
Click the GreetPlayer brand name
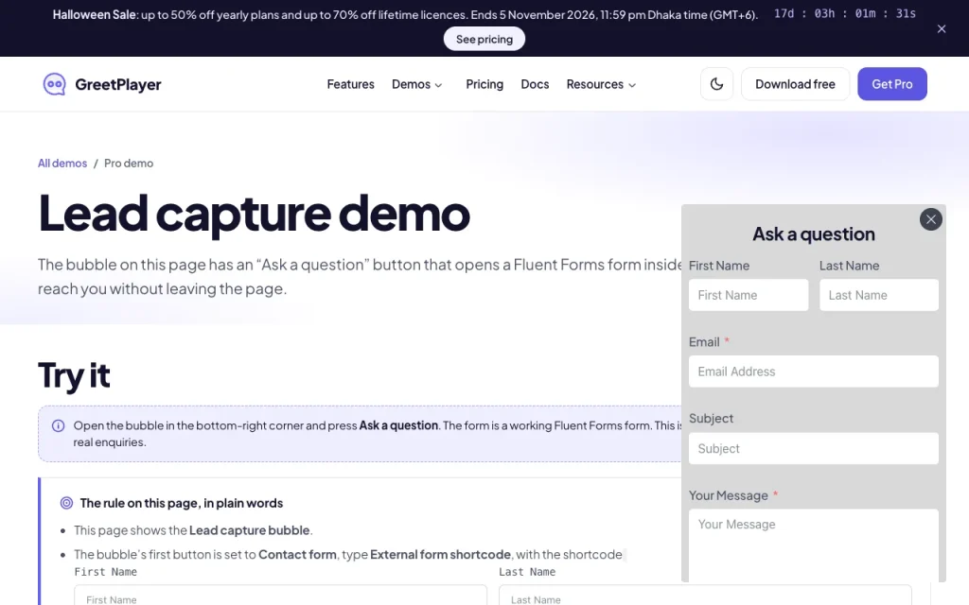(x=118, y=84)
